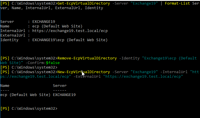Click the $false value after -Confirm
Viewport: 200px width, 118px height.
point(52,63)
